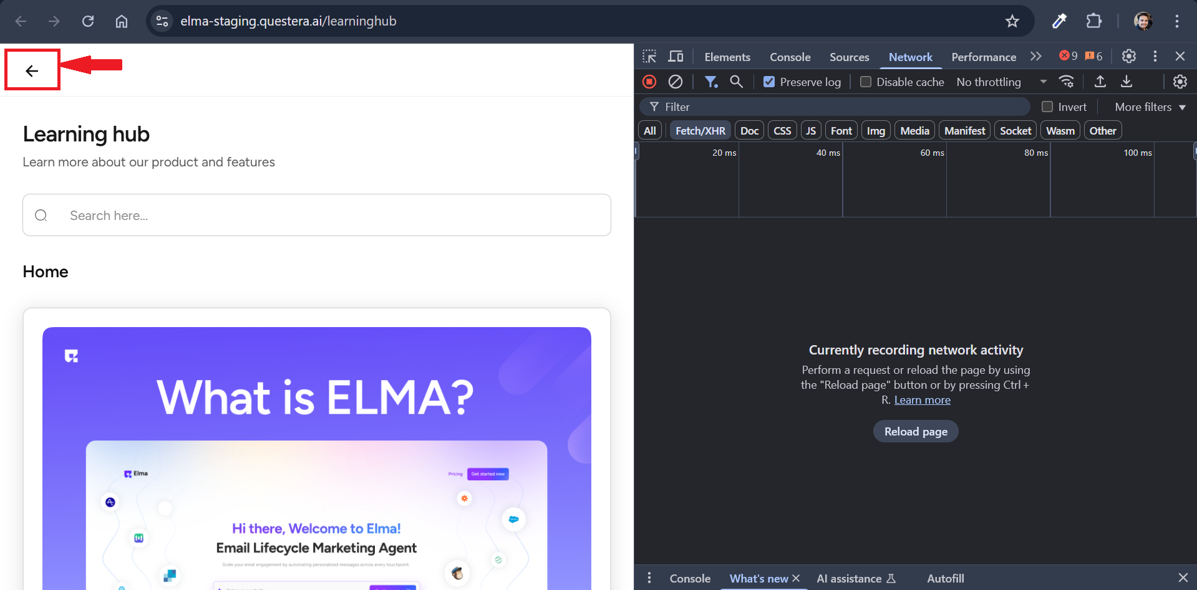Toggle the CSS filter
This screenshot has width=1197, height=590.
(x=782, y=131)
